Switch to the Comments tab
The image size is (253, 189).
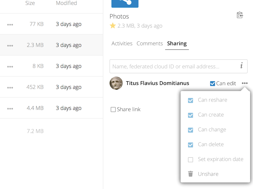pyautogui.click(x=150, y=44)
